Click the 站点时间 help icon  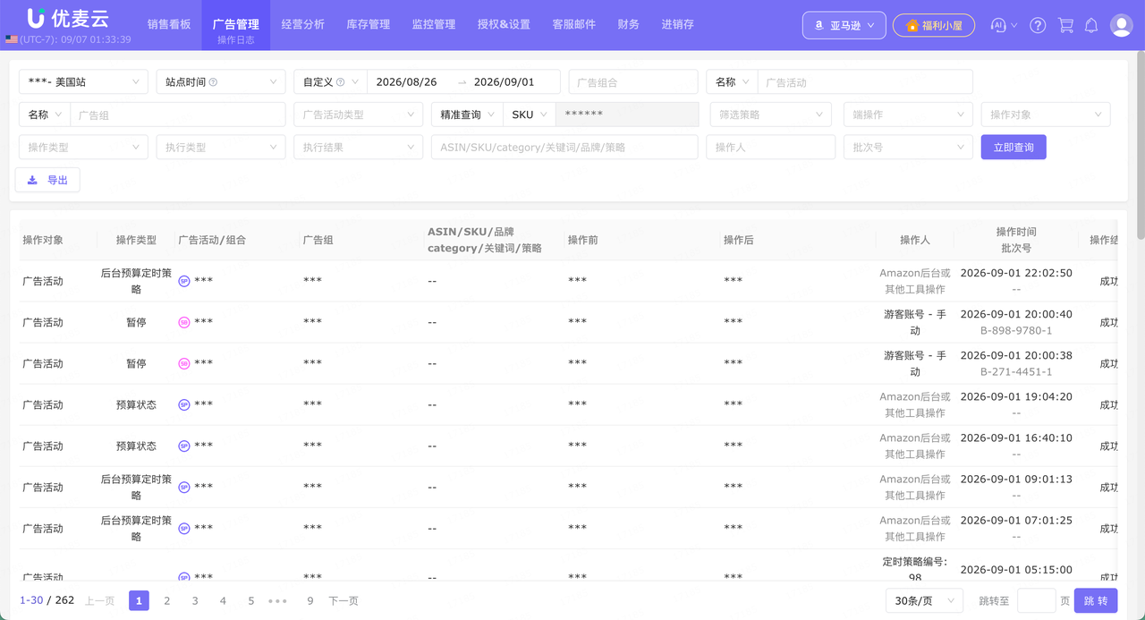click(213, 82)
